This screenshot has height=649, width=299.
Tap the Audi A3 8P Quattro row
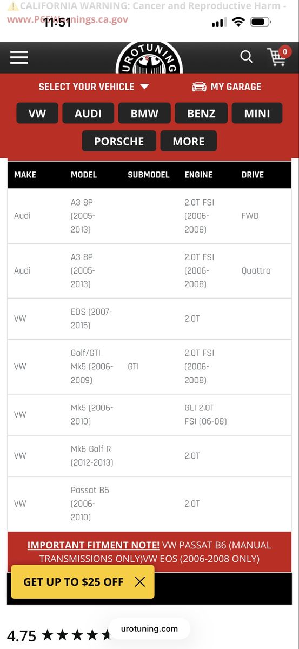149,271
